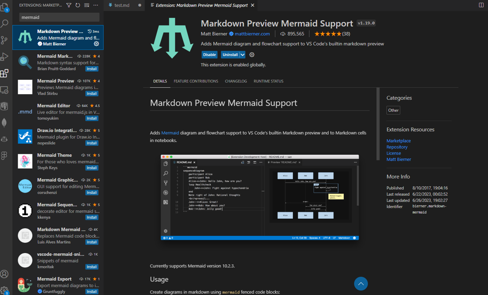Open Run and Debug view
Screen dimensions: 488x295
pyautogui.click(x=5, y=57)
